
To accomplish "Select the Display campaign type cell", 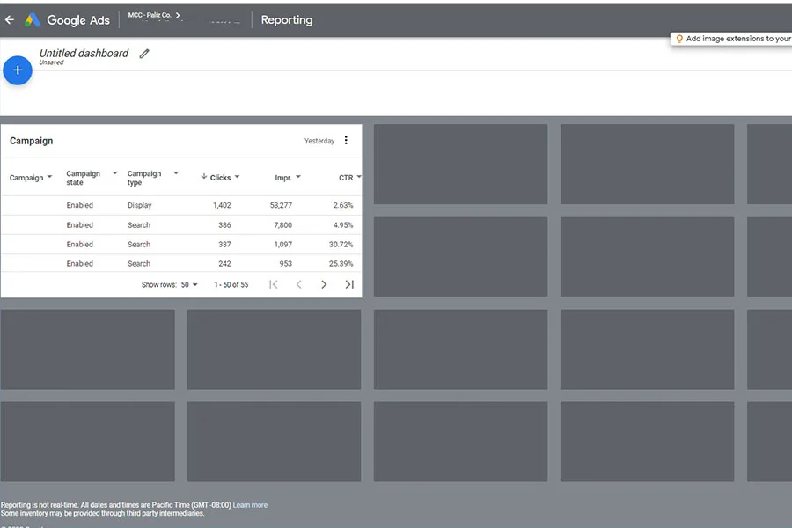I will [139, 205].
